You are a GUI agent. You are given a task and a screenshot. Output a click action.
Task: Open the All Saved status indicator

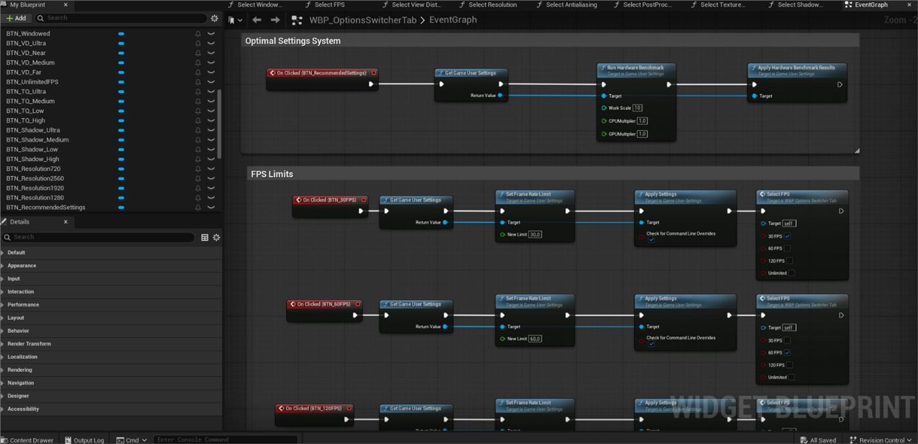coord(818,440)
